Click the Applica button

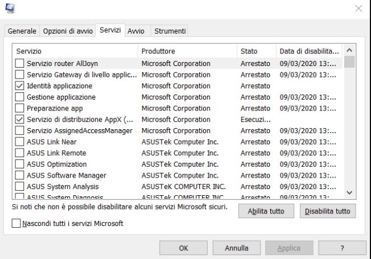click(289, 248)
